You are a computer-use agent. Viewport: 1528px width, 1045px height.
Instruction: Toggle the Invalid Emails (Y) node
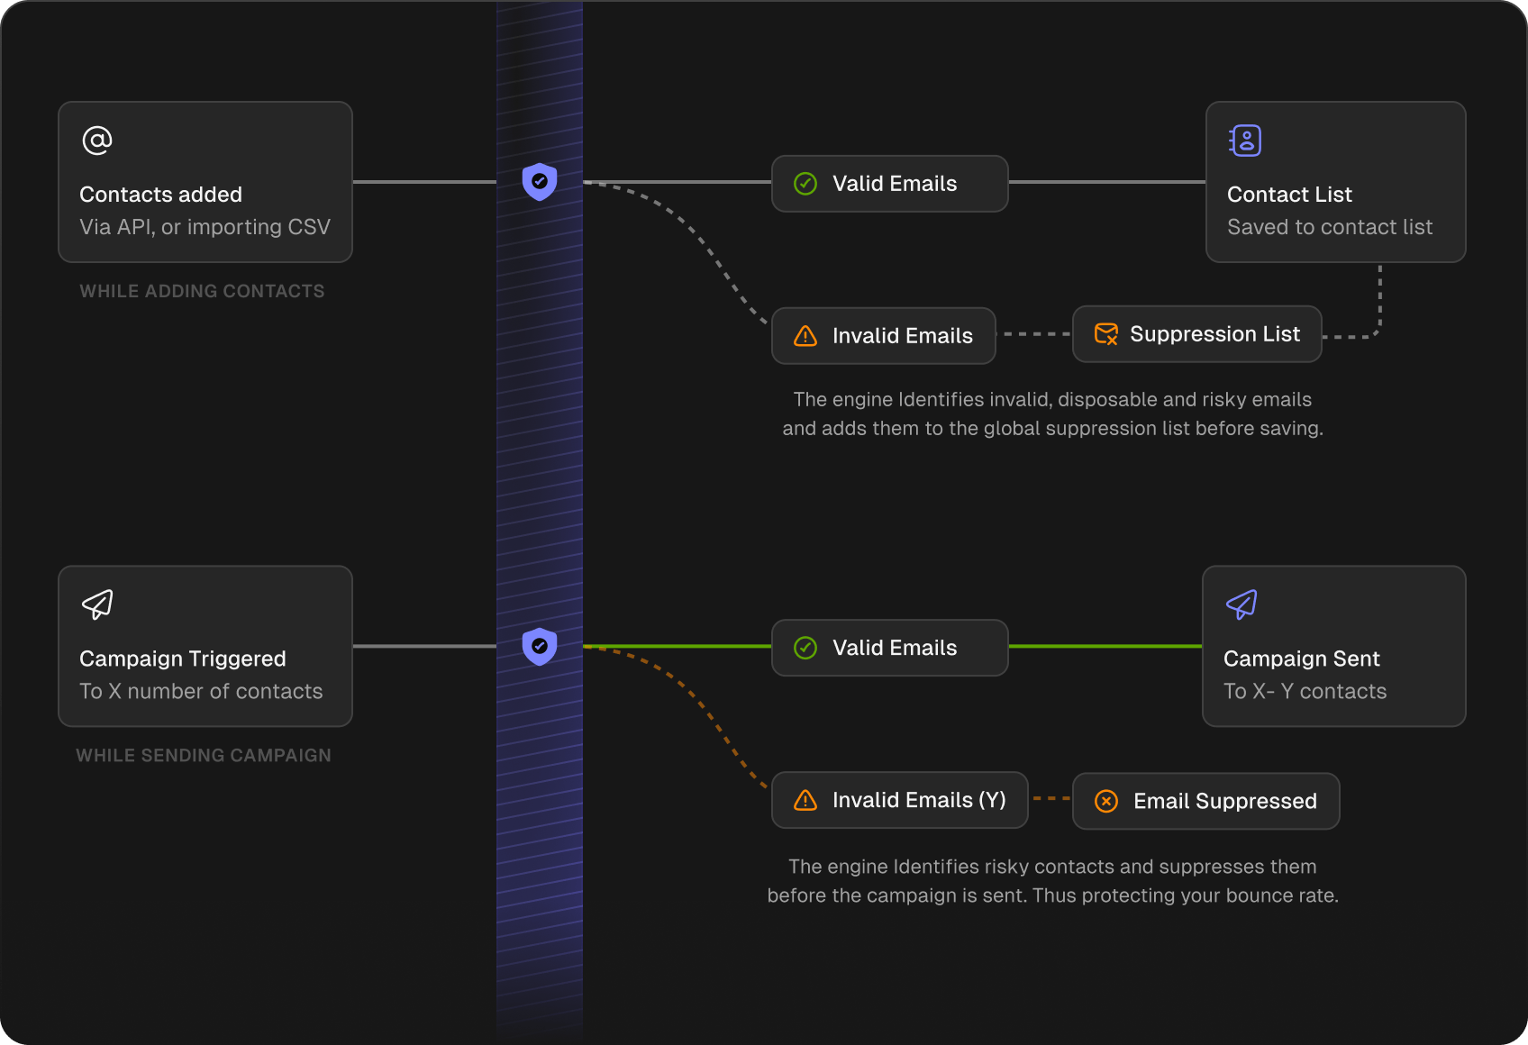899,800
